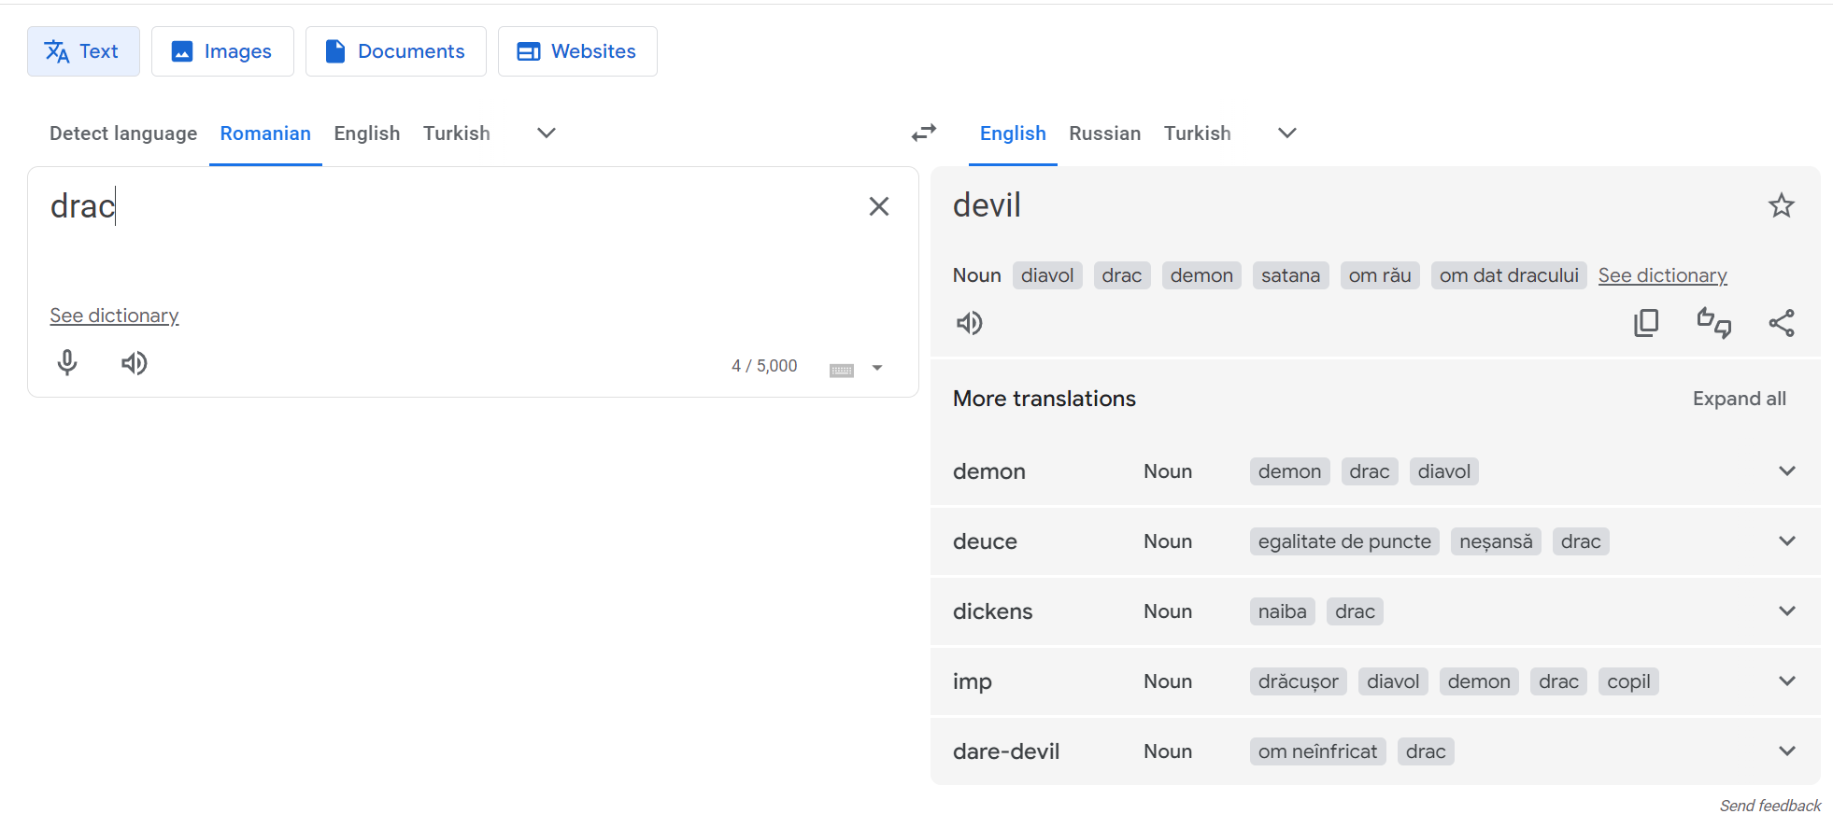This screenshot has width=1833, height=828.
Task: Copy the translation to clipboard
Action: coord(1646,323)
